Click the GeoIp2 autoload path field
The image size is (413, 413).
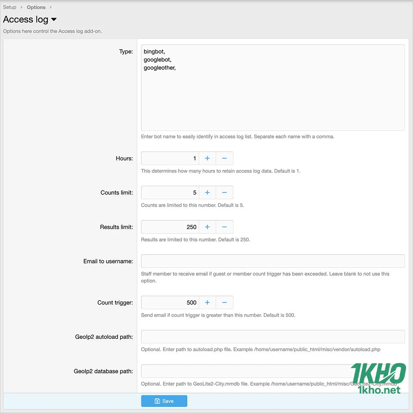(x=273, y=336)
